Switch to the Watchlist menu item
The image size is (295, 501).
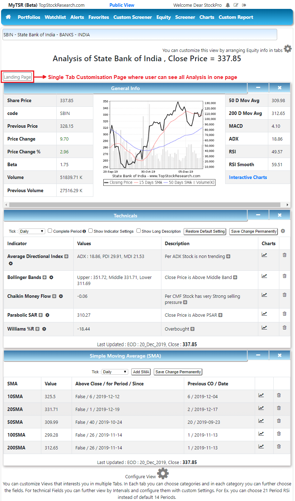point(55,17)
